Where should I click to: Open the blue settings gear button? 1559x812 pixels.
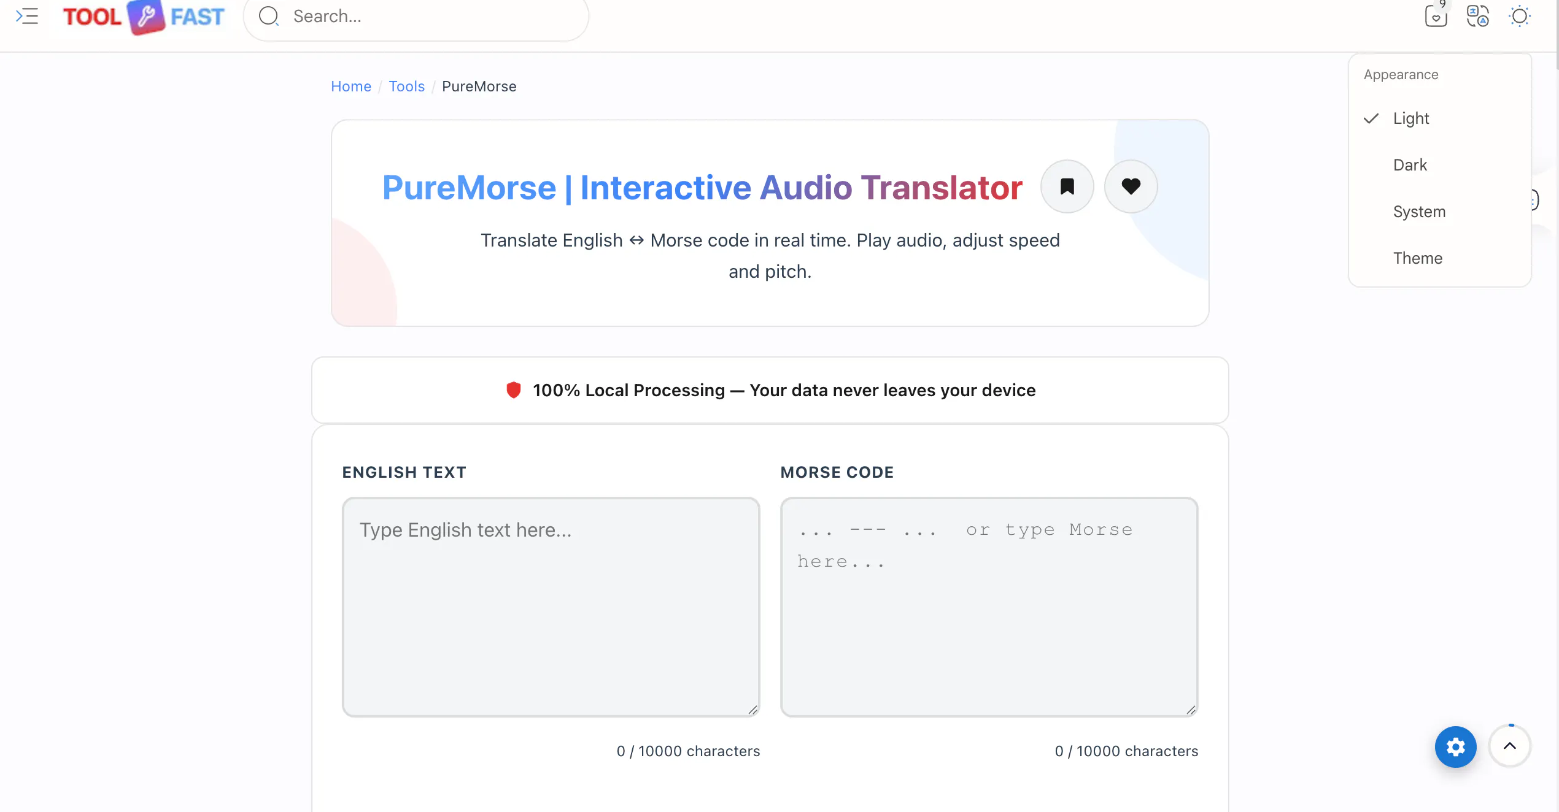coord(1455,746)
